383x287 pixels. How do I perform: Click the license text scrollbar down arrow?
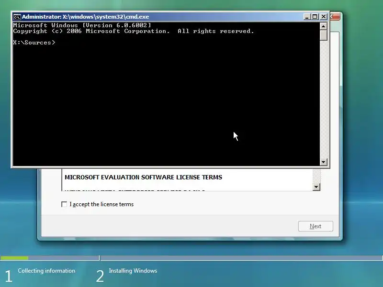316,187
